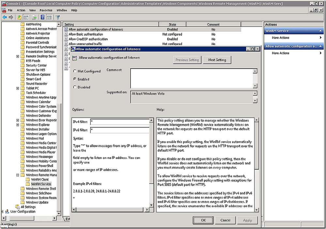Click the Previous Setting button
The width and height of the screenshot is (326, 229).
click(187, 60)
